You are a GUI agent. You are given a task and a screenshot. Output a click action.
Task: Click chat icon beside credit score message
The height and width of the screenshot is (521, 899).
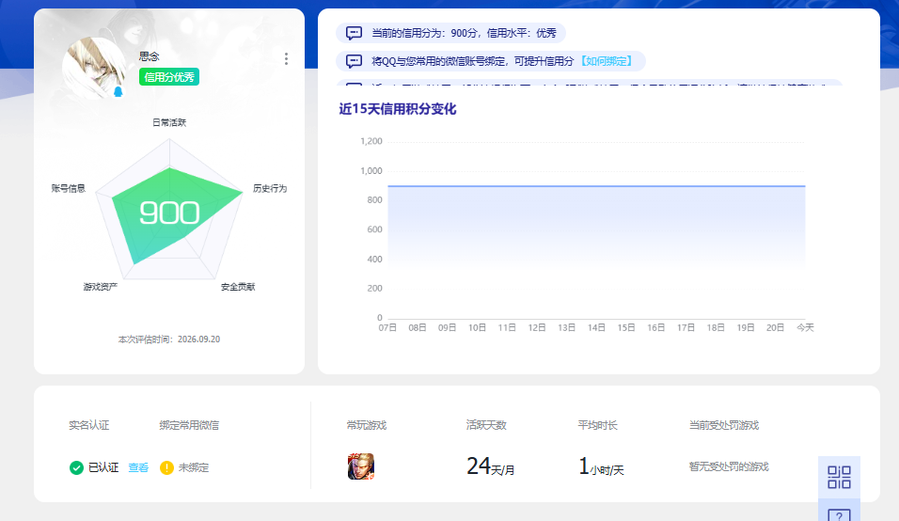pos(354,33)
